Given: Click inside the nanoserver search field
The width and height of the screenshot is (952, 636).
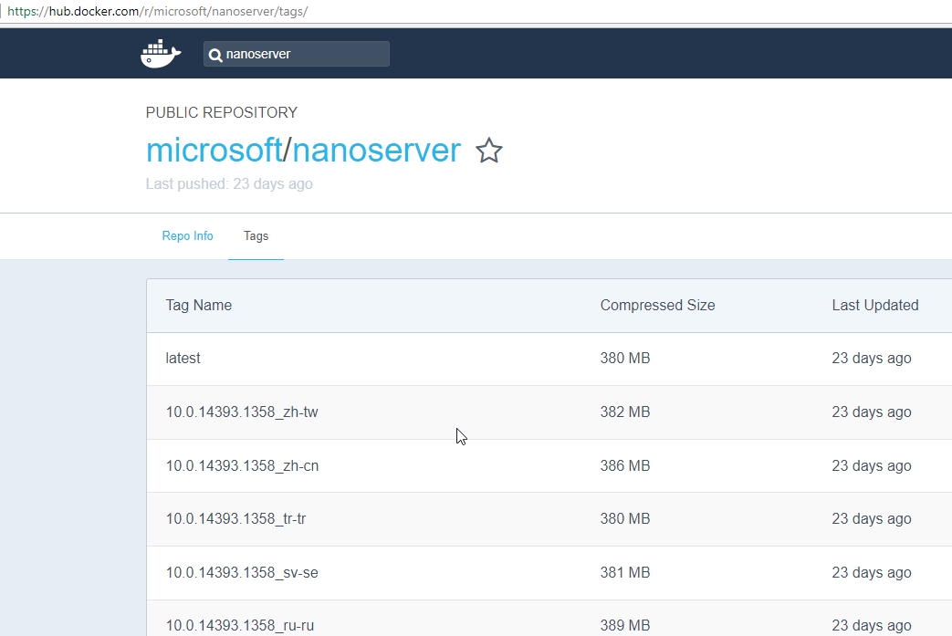Looking at the screenshot, I should pos(301,55).
